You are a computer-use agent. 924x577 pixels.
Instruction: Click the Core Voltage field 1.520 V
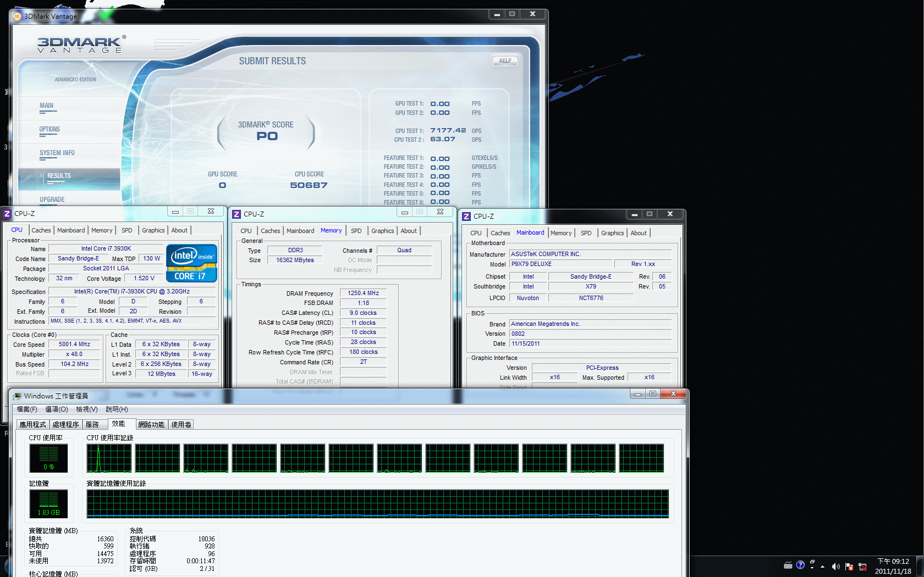click(144, 279)
